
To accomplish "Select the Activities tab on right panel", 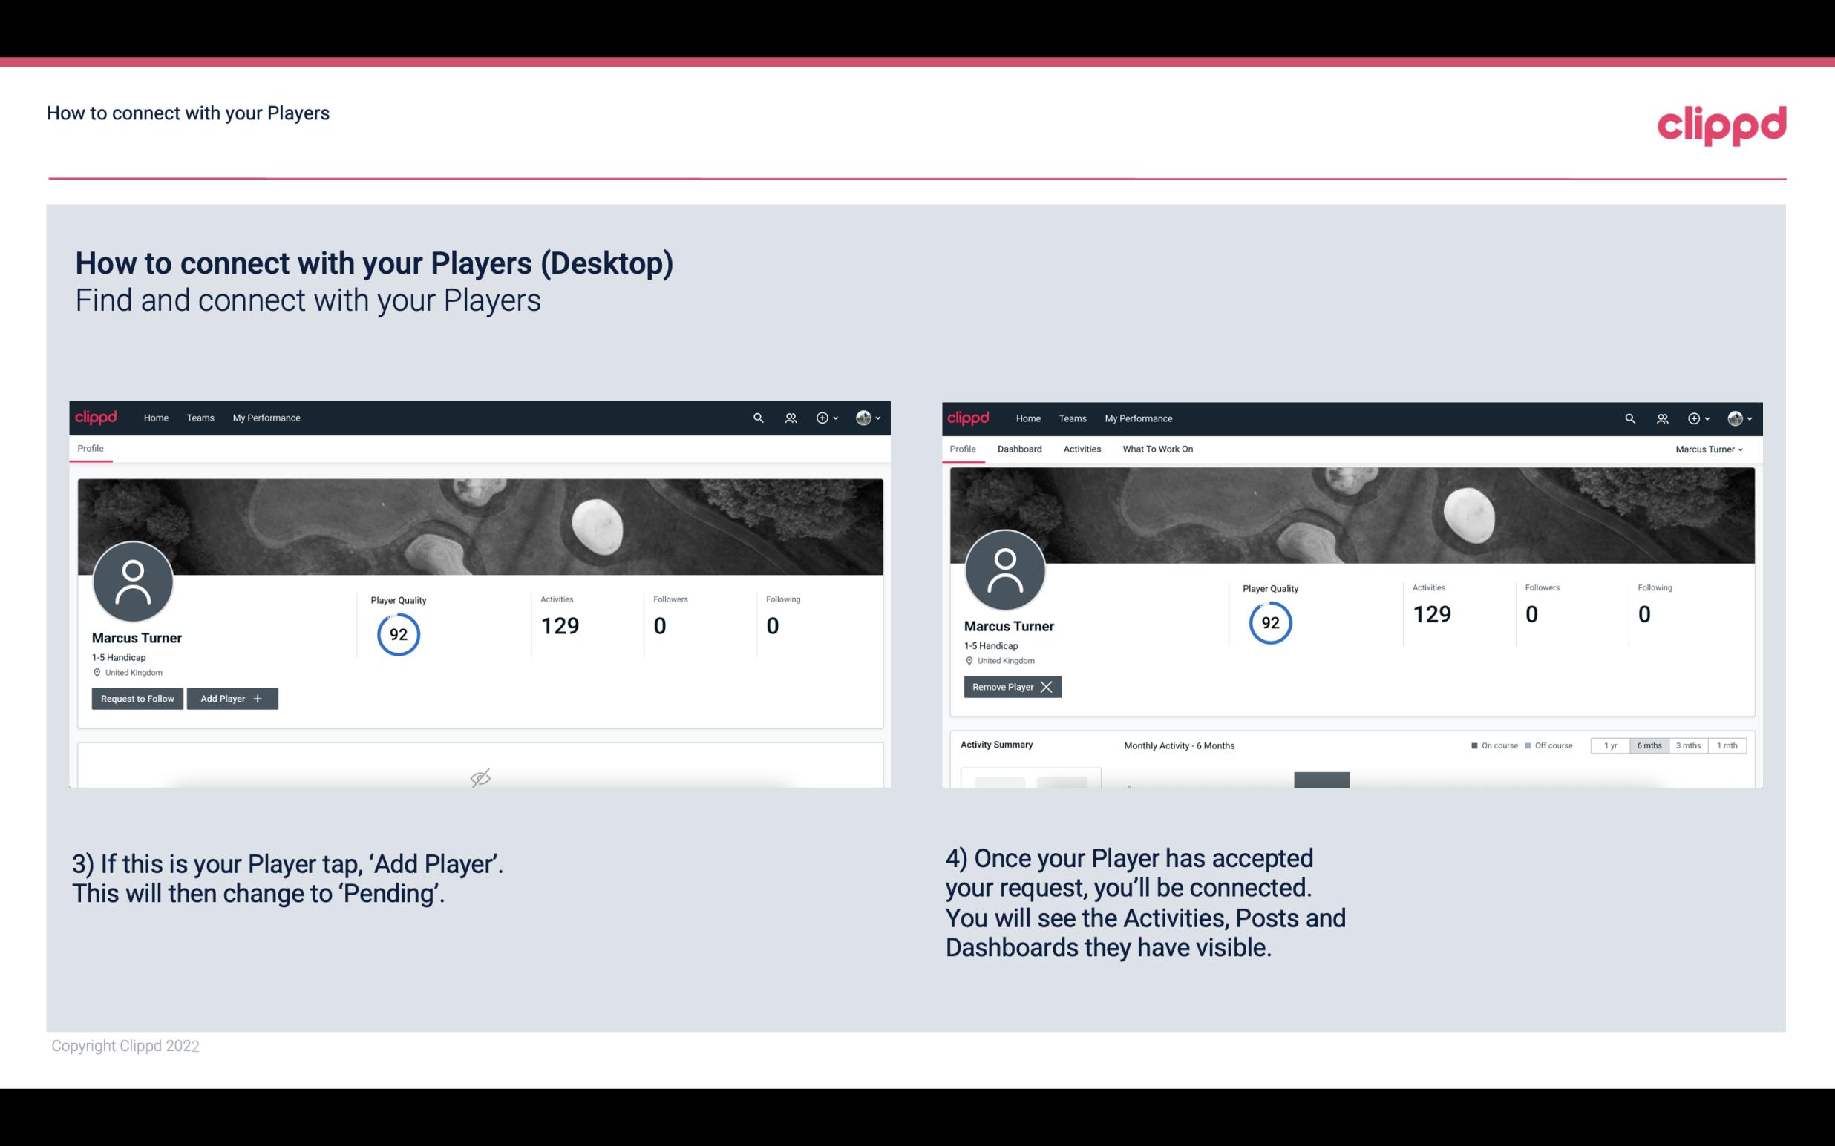I will [x=1082, y=449].
